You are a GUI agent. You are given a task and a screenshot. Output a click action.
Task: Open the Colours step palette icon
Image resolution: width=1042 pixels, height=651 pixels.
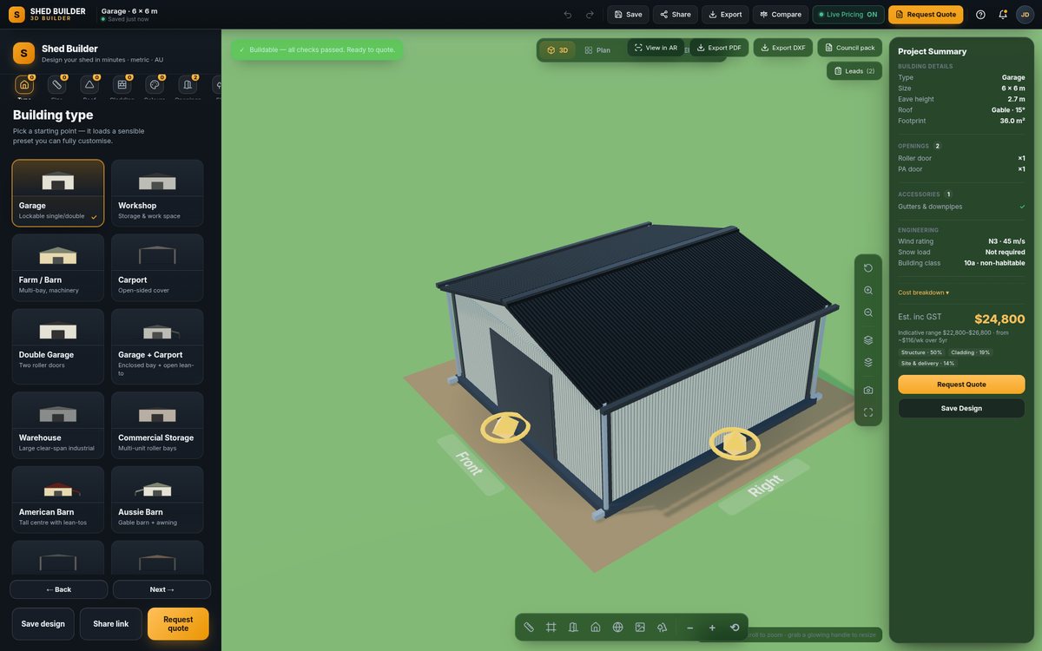pos(155,84)
